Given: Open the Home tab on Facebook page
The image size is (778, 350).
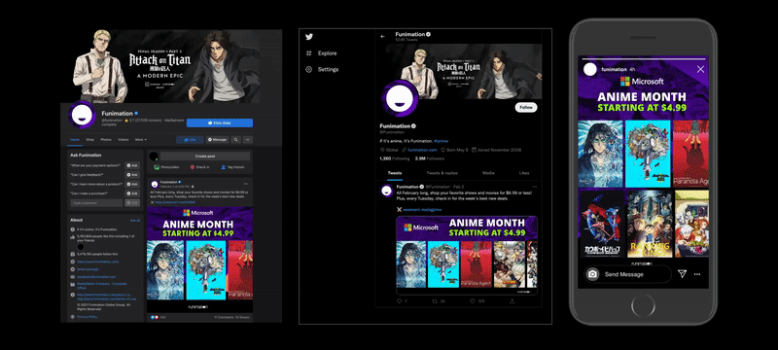Looking at the screenshot, I should (x=75, y=140).
